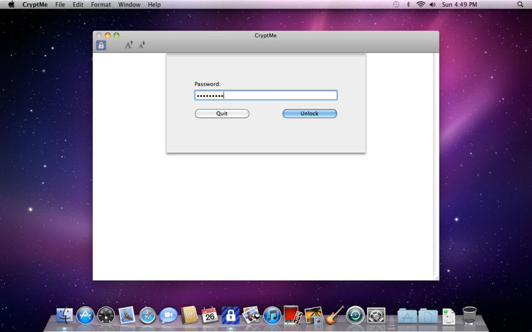Open iCal from the dock
532x332 pixels.
[209, 316]
